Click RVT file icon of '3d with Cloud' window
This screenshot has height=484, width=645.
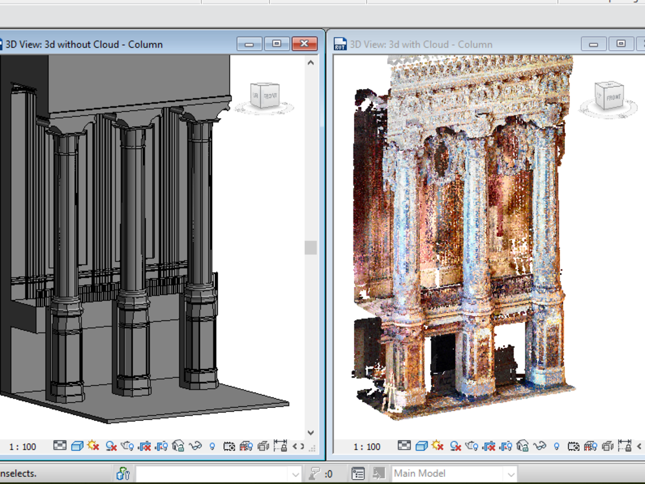pyautogui.click(x=340, y=44)
